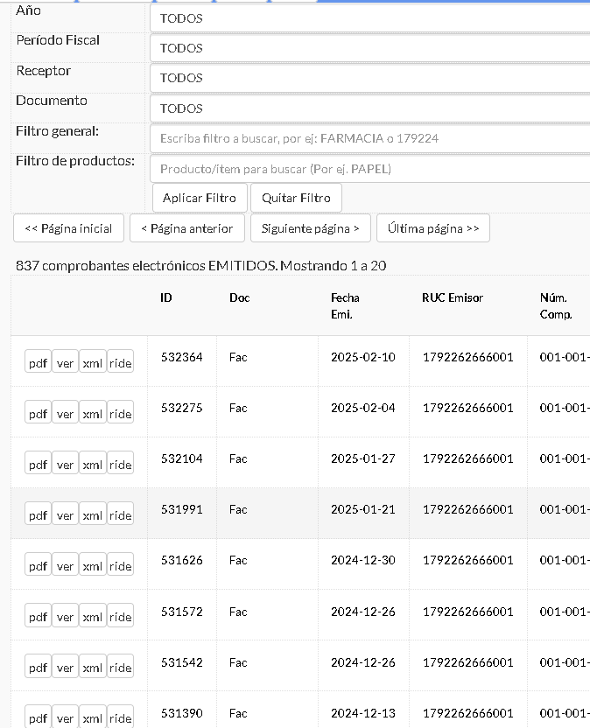
Task: Go to Página inicial
Action: tap(69, 228)
